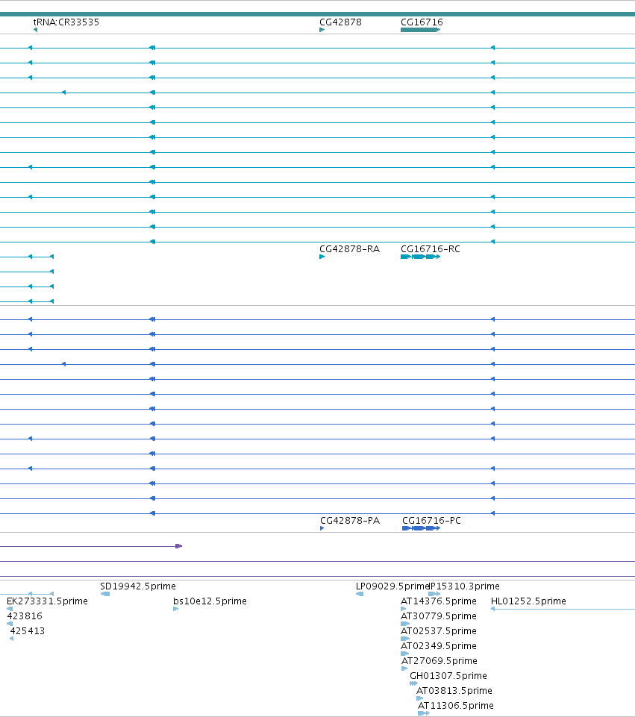Select the CG16716-PC protein label
Screen dimensions: 635x717
pos(431,520)
